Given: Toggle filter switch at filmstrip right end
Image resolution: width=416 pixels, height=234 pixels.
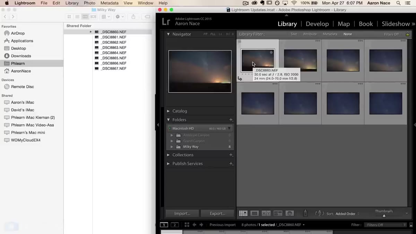Looking at the screenshot, I should [411, 225].
